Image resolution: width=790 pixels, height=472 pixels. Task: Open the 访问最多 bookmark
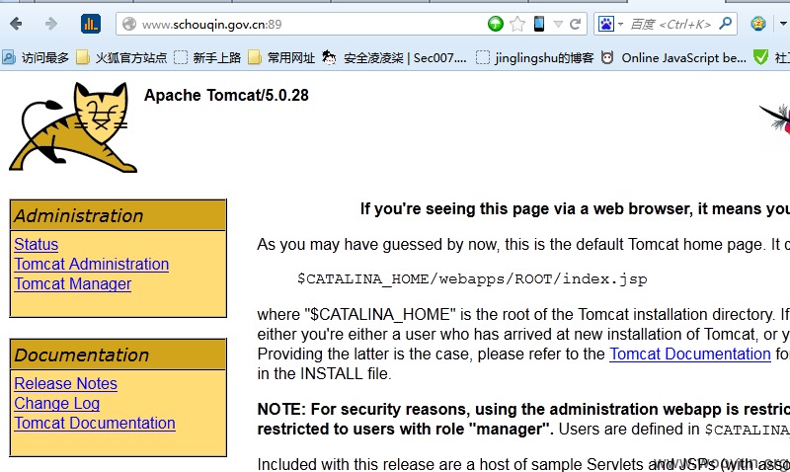[36, 58]
